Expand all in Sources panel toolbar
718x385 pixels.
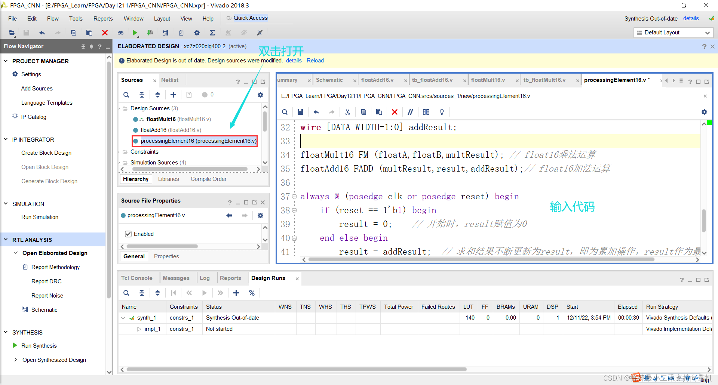point(158,95)
